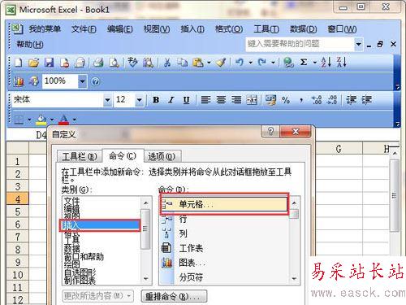
Task: Open the 格式(O) menu
Action: [x=229, y=29]
